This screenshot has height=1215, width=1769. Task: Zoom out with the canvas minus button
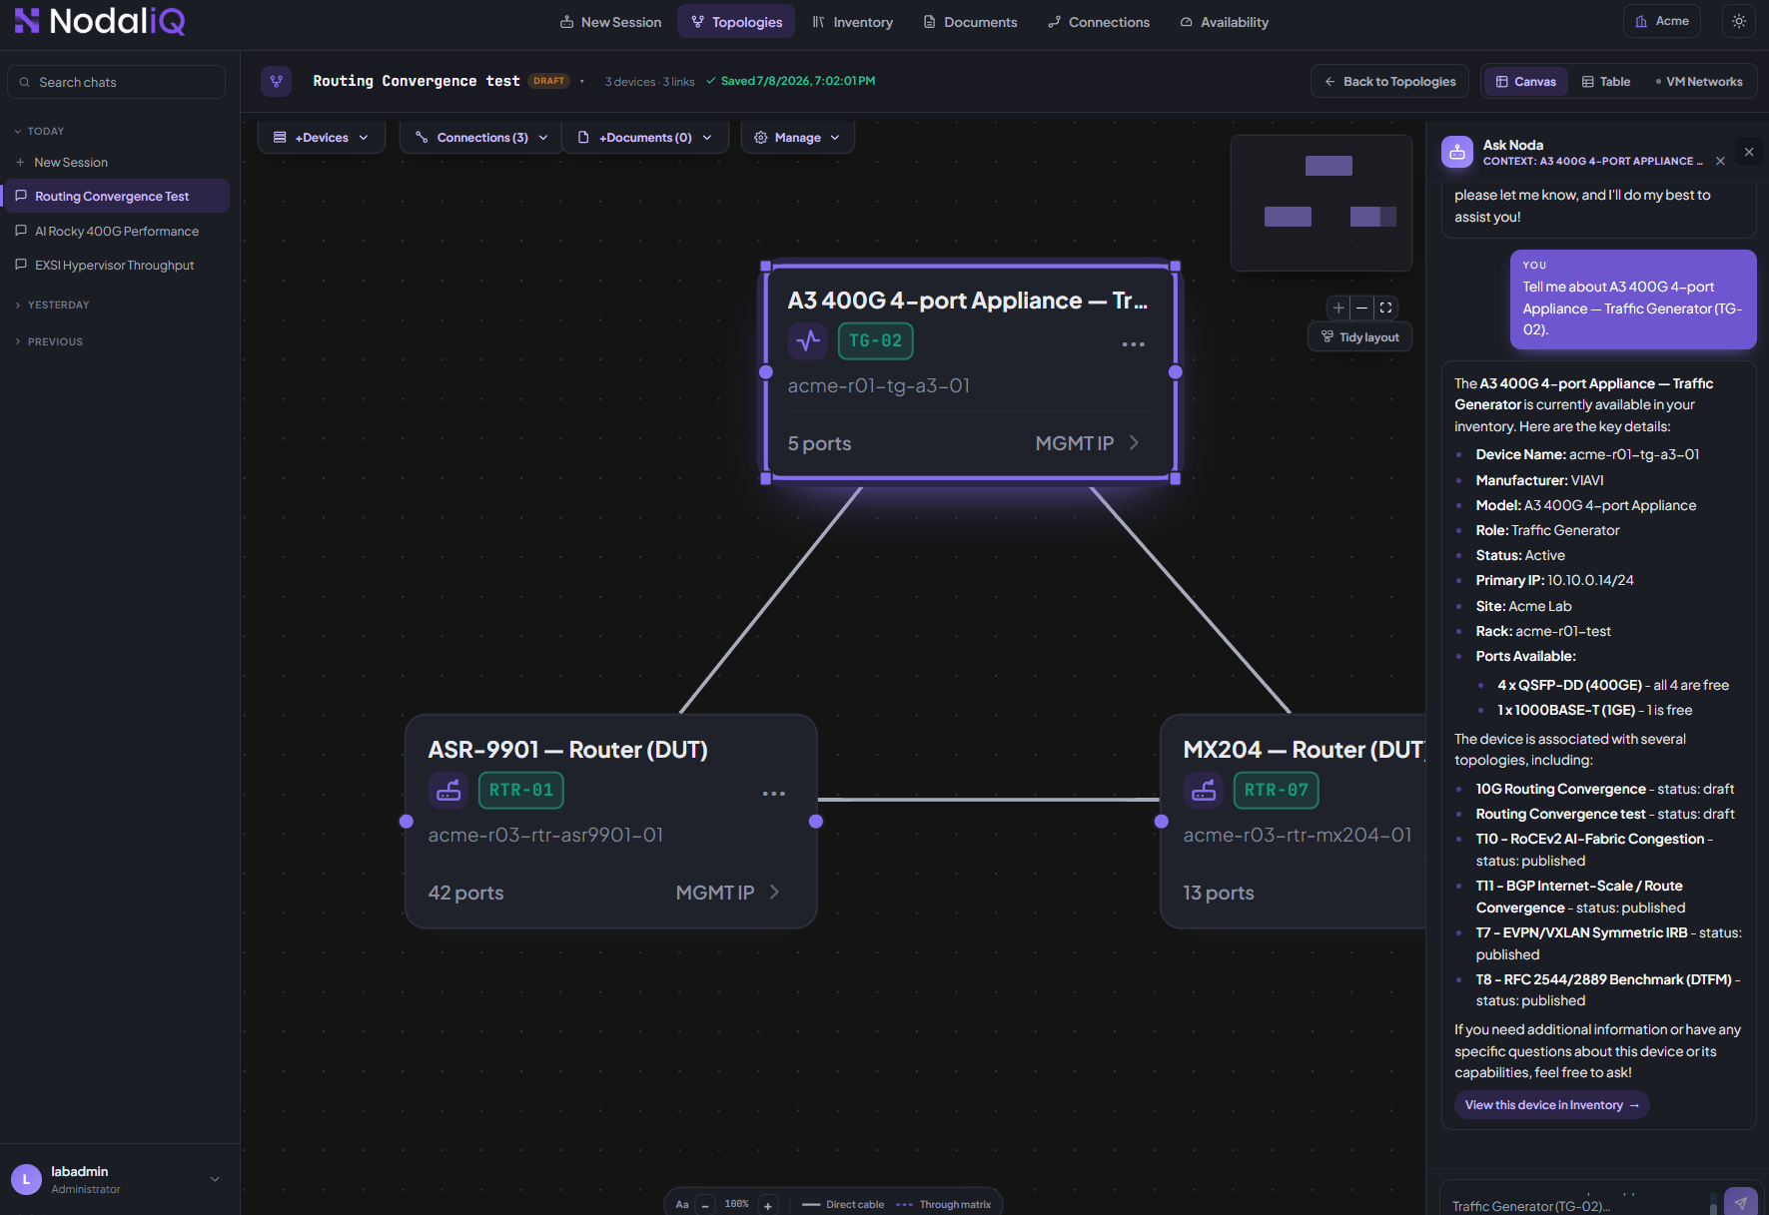pyautogui.click(x=1361, y=307)
